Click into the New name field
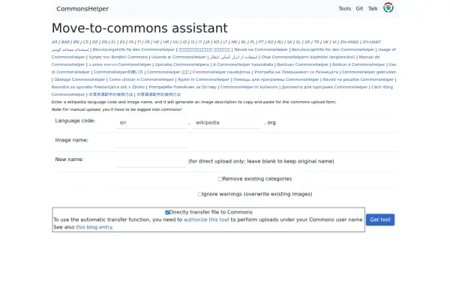Image resolution: width=450 pixels, height=281 pixels. [x=151, y=161]
